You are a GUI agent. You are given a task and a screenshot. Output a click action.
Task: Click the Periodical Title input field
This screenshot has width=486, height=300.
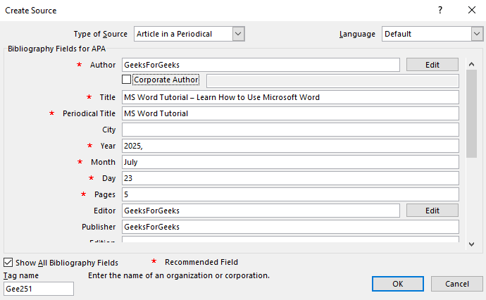pos(290,113)
